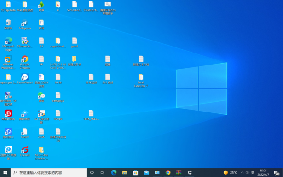283x177 pixels.
Task: Launch Microsoft Edge from the taskbar
Action: tap(114, 173)
